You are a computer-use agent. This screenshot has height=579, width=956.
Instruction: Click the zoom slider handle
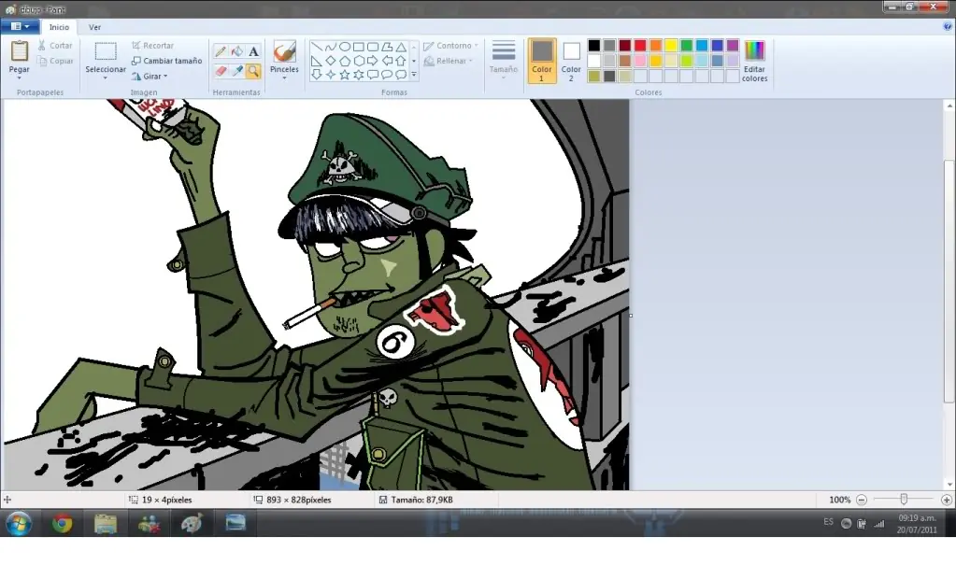point(904,500)
